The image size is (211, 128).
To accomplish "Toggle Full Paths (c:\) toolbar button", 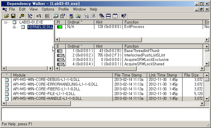I will pos(38,16).
